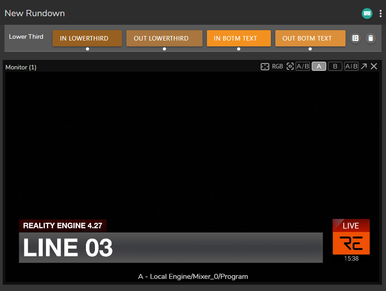Enable the A|B side-by-side view
Viewport: 386px width, 291px height.
[x=351, y=67]
